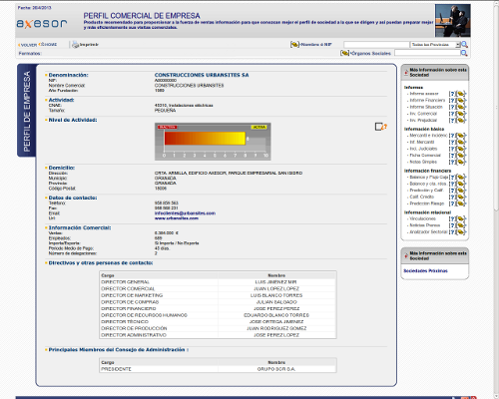Go to HOME link in toolbar
Image resolution: width=499 pixels, height=399 pixels.
tap(48, 45)
